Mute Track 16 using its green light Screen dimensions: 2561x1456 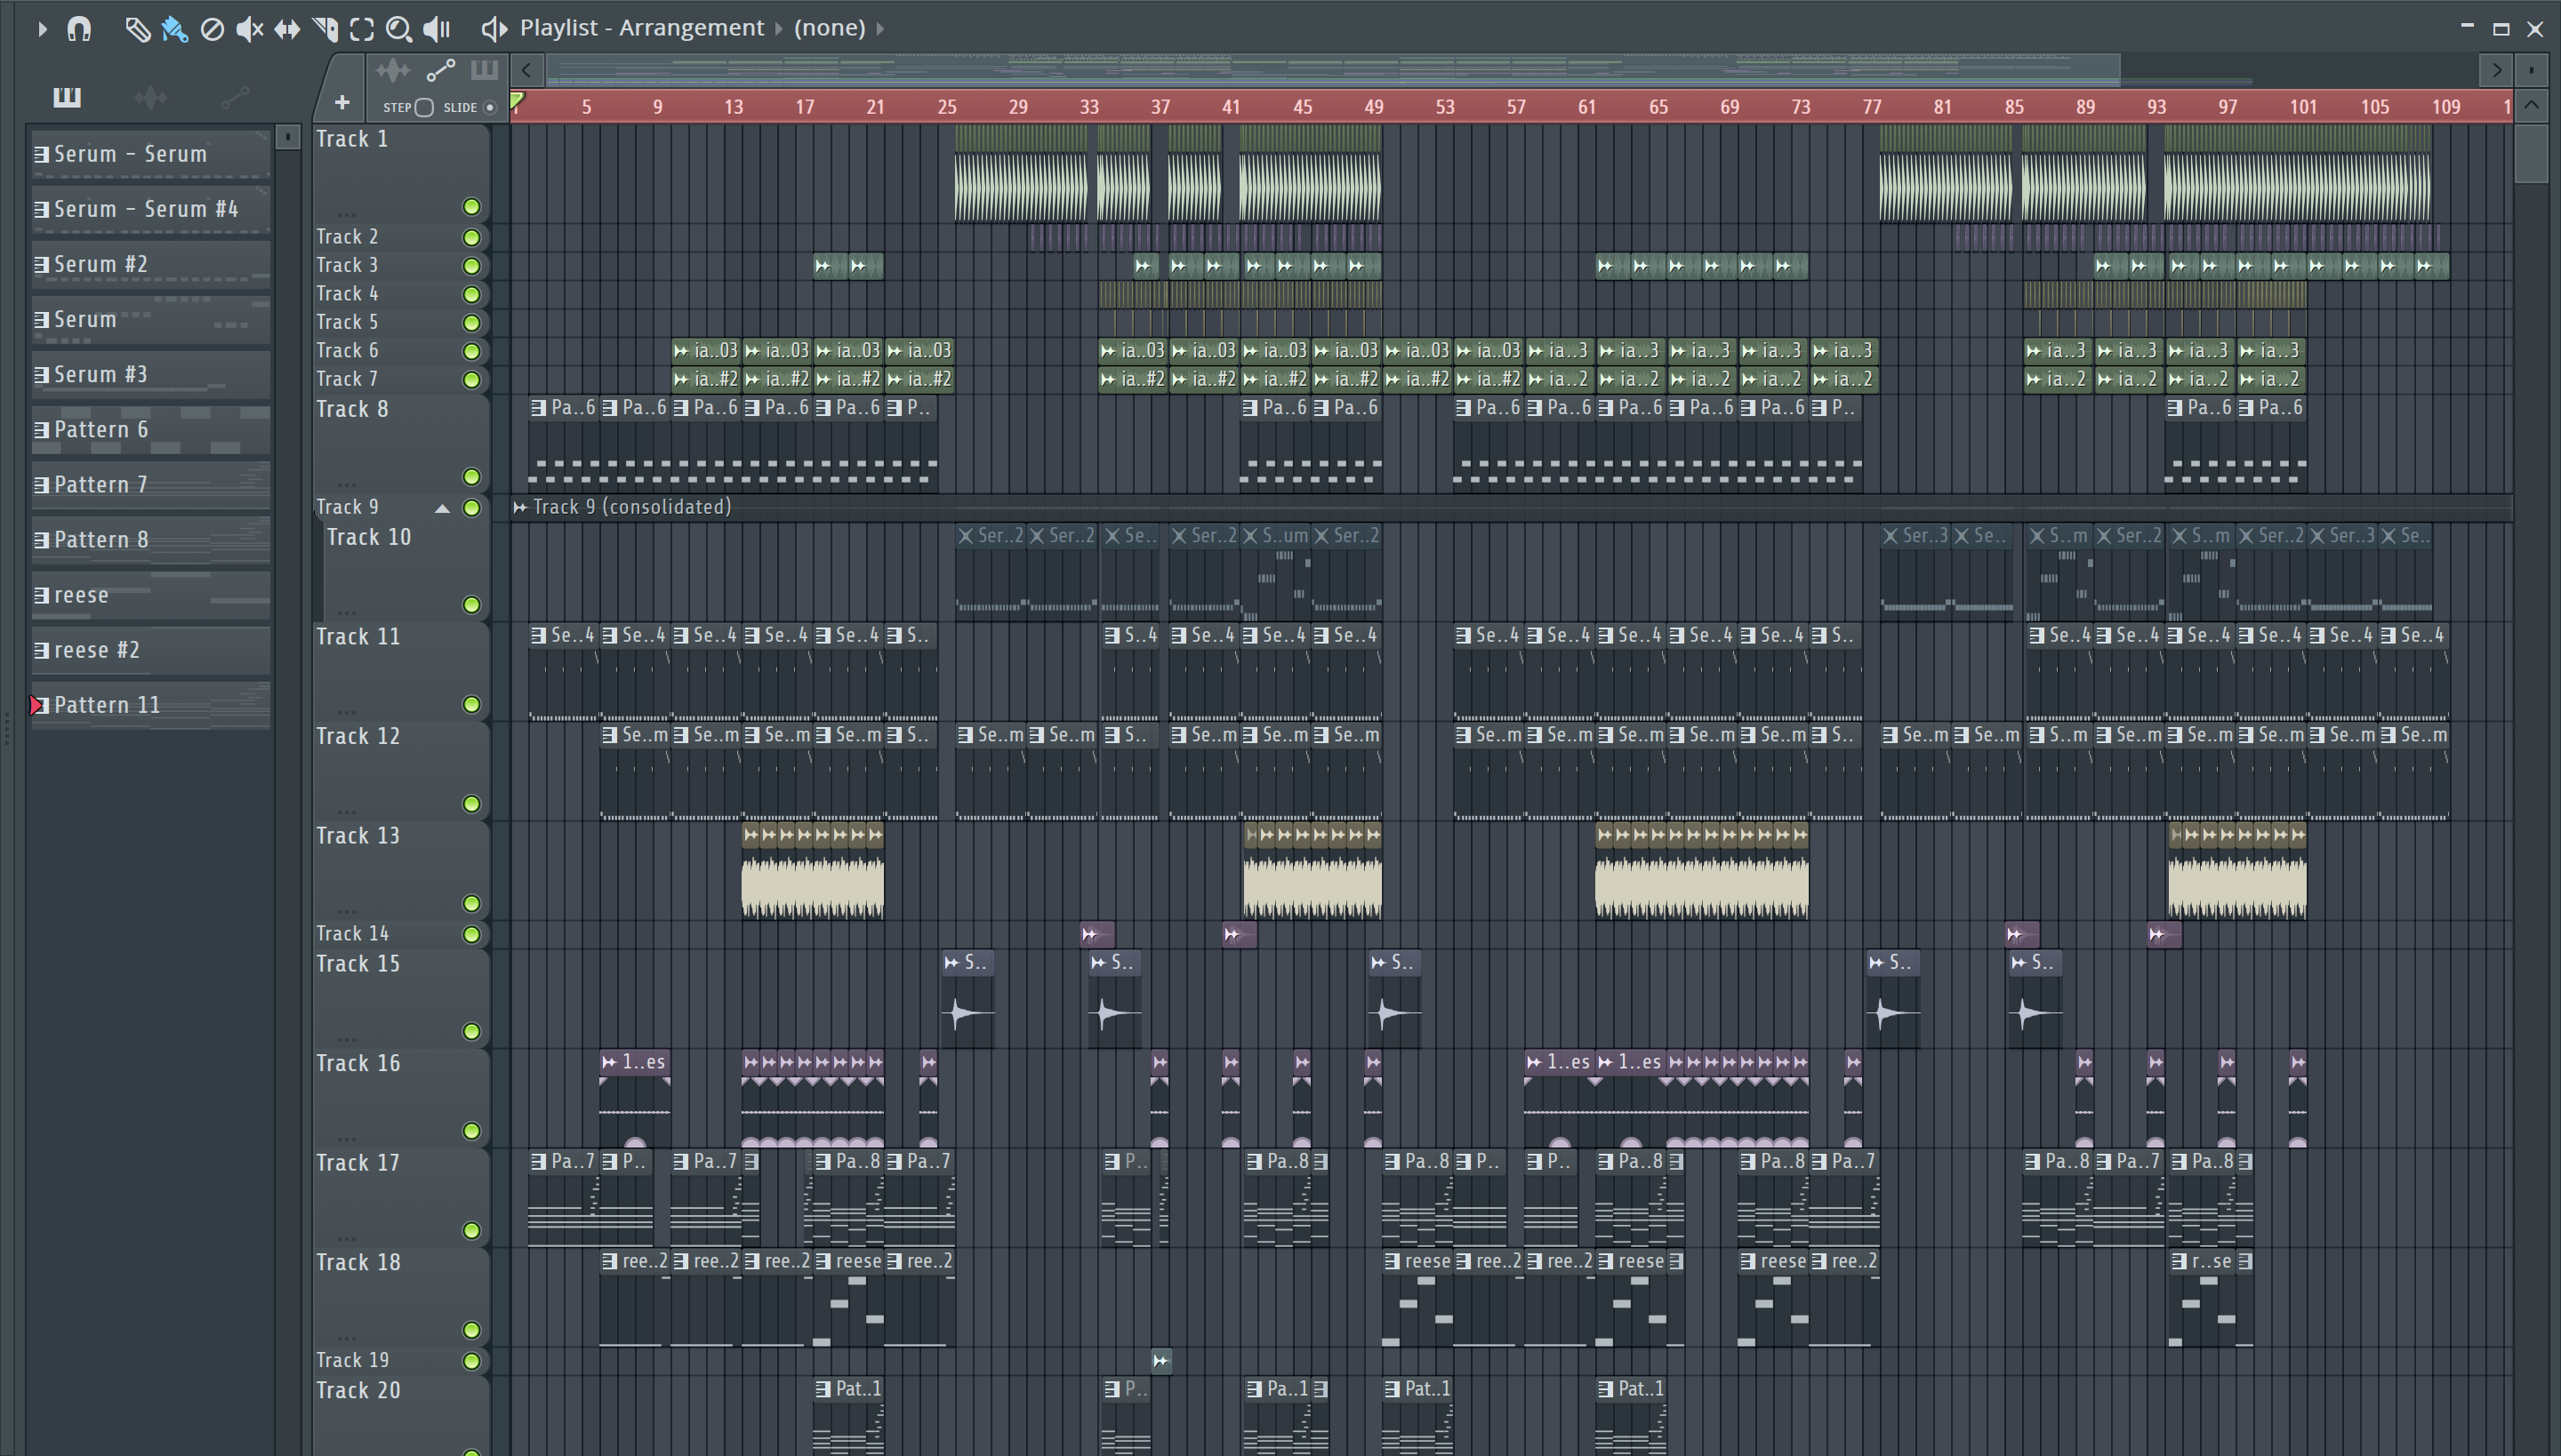(471, 1131)
